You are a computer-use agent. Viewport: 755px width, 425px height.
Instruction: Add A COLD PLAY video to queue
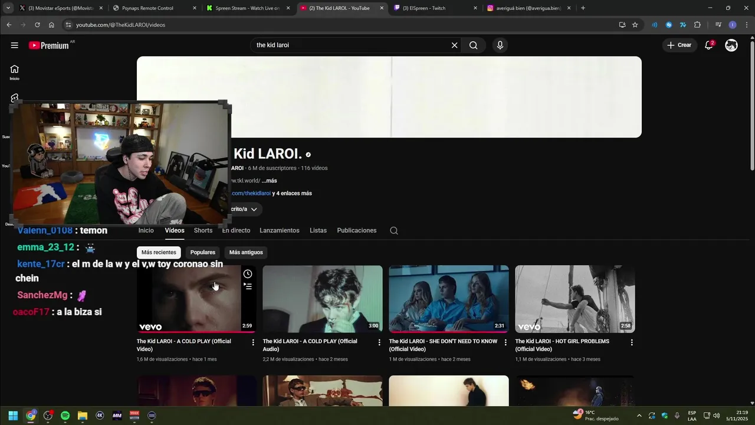(248, 286)
